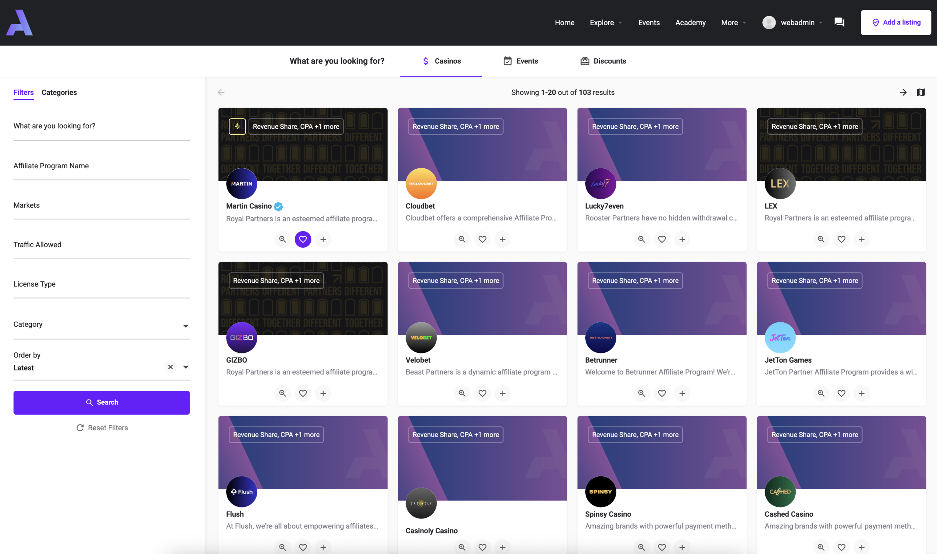The image size is (937, 554).
Task: Select Categories sidebar tab
Action: click(x=59, y=93)
